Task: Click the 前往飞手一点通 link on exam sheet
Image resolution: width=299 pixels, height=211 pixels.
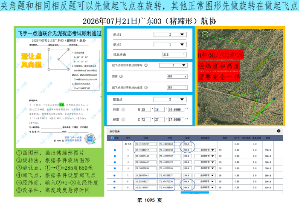Action: tap(73, 137)
